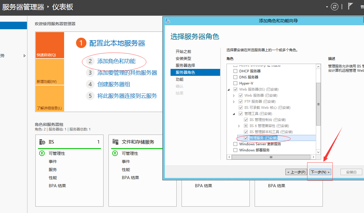Go to 功能 wizard step

(180, 79)
